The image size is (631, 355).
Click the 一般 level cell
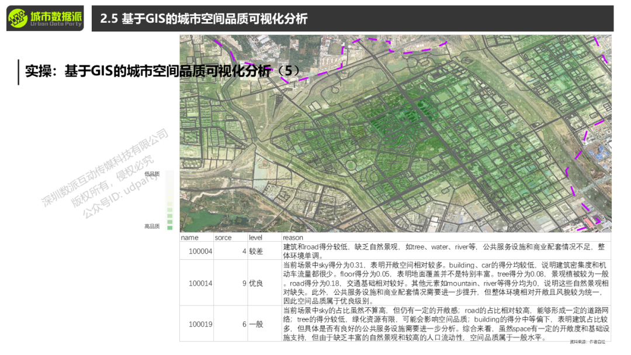tap(256, 324)
